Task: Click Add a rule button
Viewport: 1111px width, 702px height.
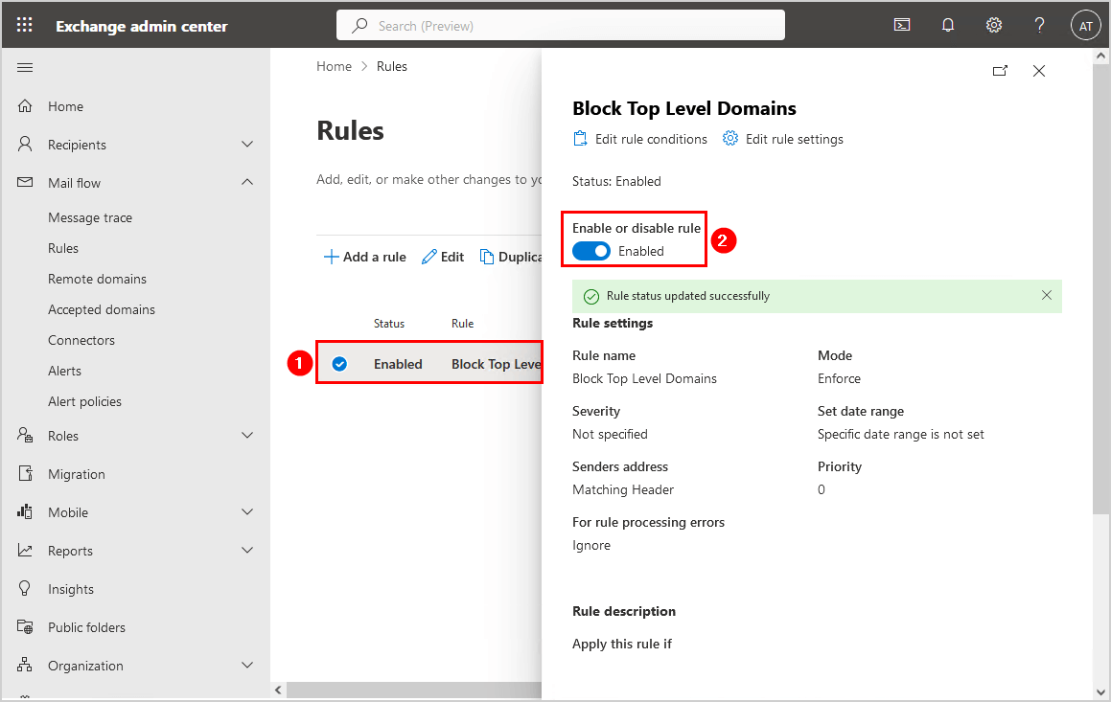Action: [x=365, y=257]
